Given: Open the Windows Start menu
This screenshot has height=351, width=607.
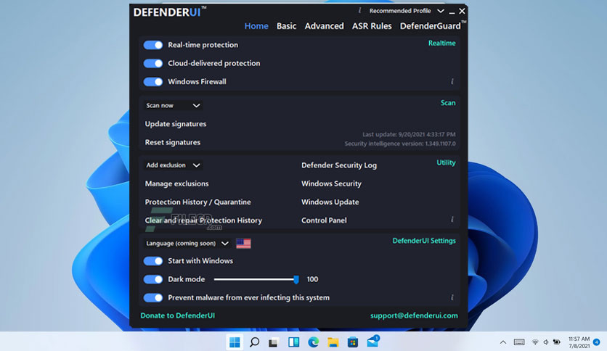Looking at the screenshot, I should (235, 342).
